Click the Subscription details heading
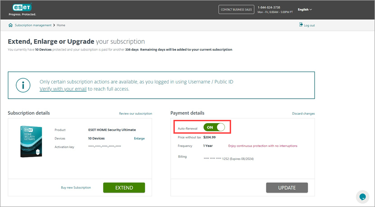Viewport: 375px width, 207px height. coord(29,113)
